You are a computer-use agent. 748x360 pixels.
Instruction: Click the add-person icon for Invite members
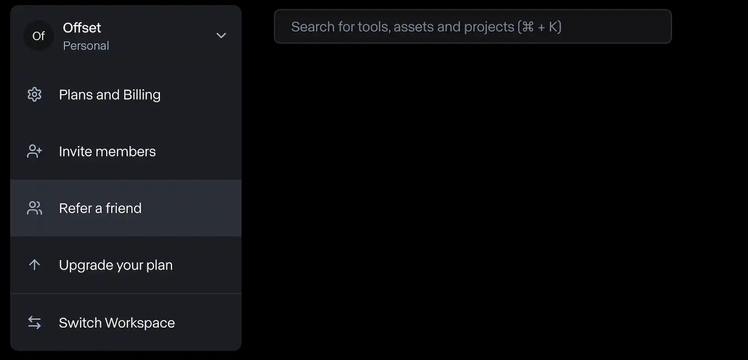34,151
